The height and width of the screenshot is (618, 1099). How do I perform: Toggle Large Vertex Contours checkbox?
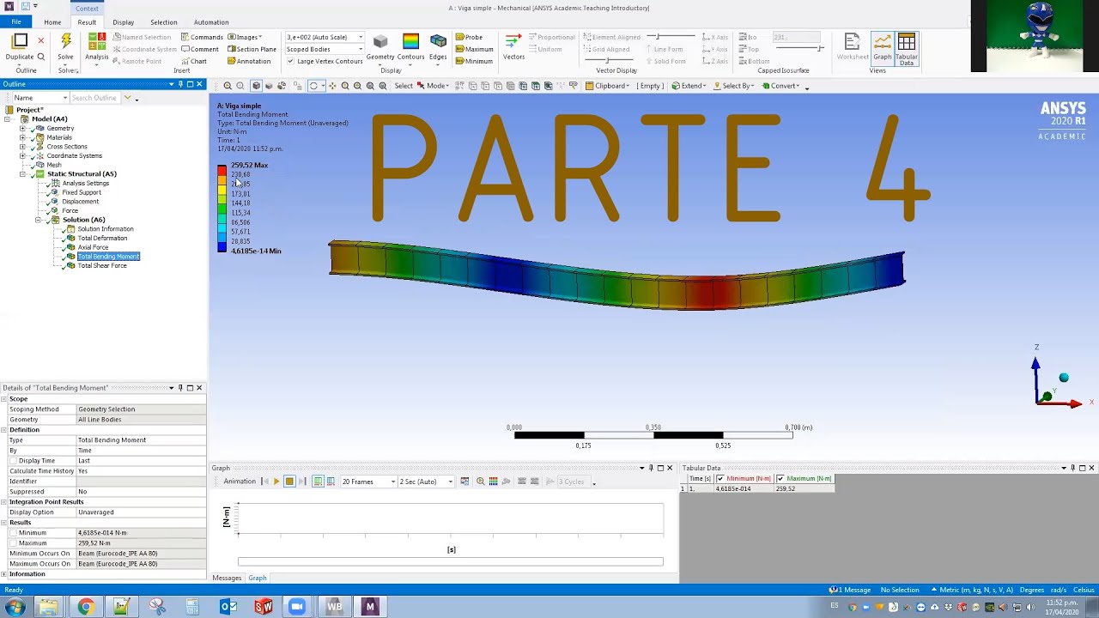tap(290, 61)
